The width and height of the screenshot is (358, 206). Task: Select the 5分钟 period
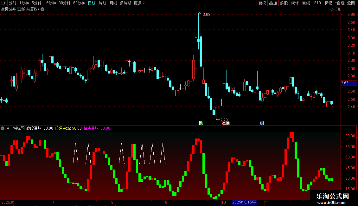coord(36,3)
